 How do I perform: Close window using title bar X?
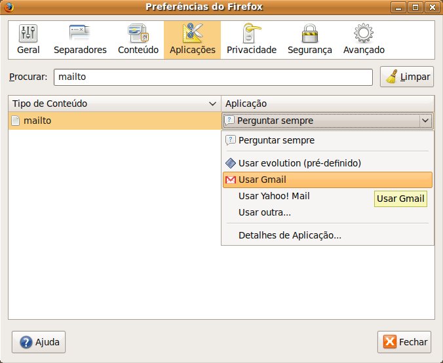click(x=433, y=7)
